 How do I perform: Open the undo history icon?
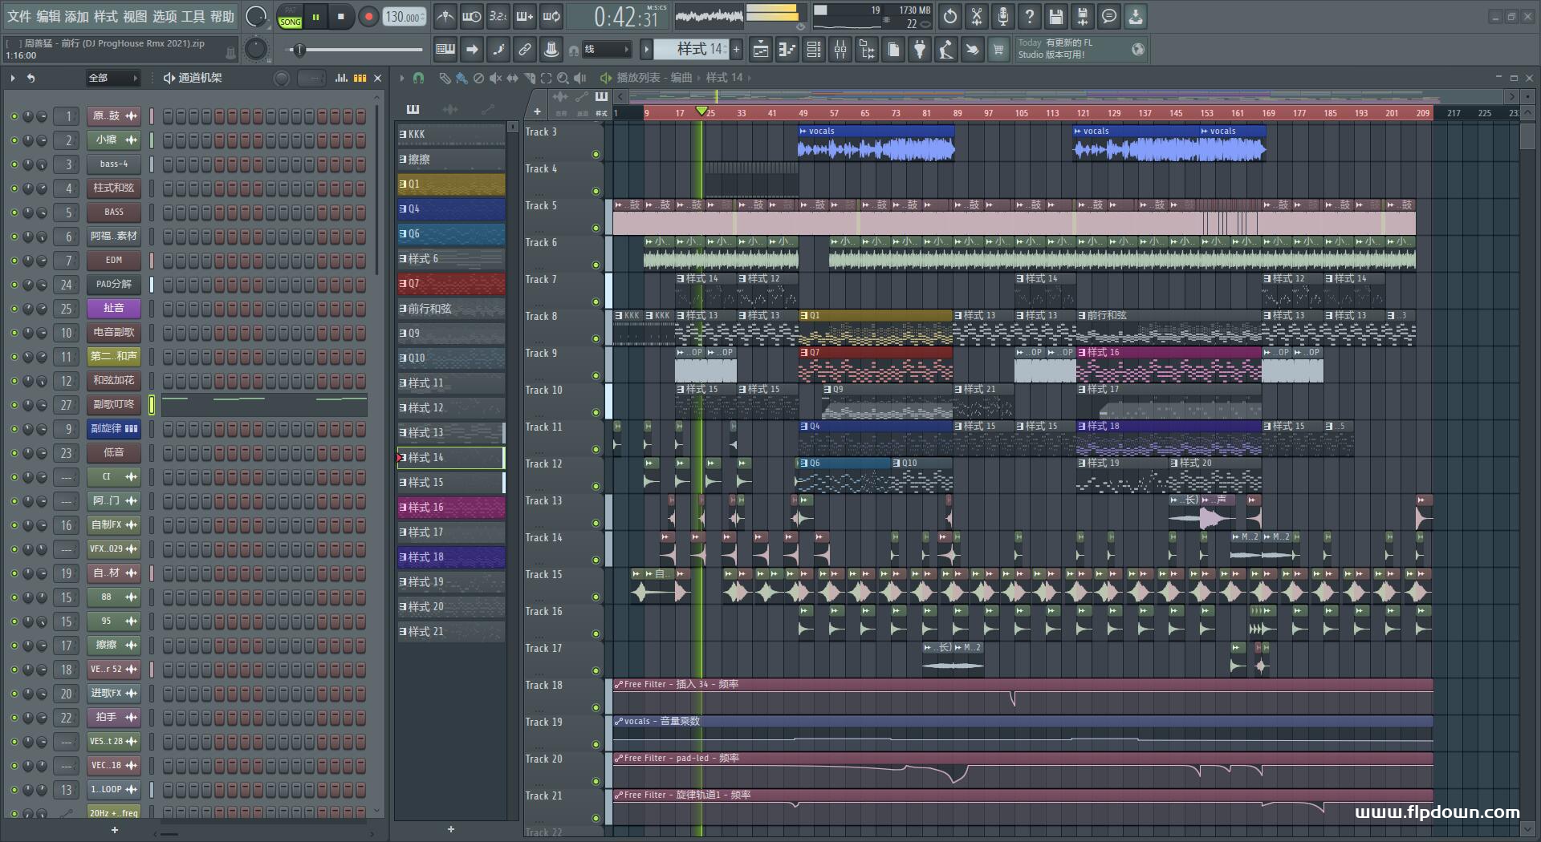[x=950, y=16]
